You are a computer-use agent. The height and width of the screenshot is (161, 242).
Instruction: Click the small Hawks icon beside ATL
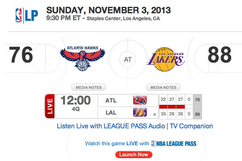(x=140, y=100)
